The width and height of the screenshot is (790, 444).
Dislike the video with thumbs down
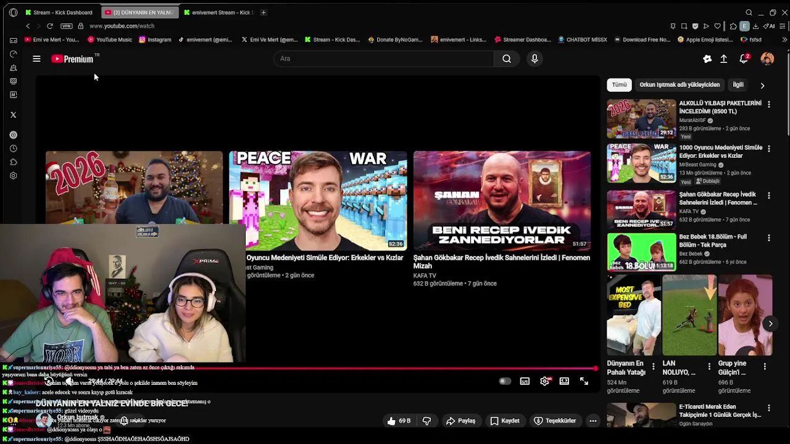(426, 421)
